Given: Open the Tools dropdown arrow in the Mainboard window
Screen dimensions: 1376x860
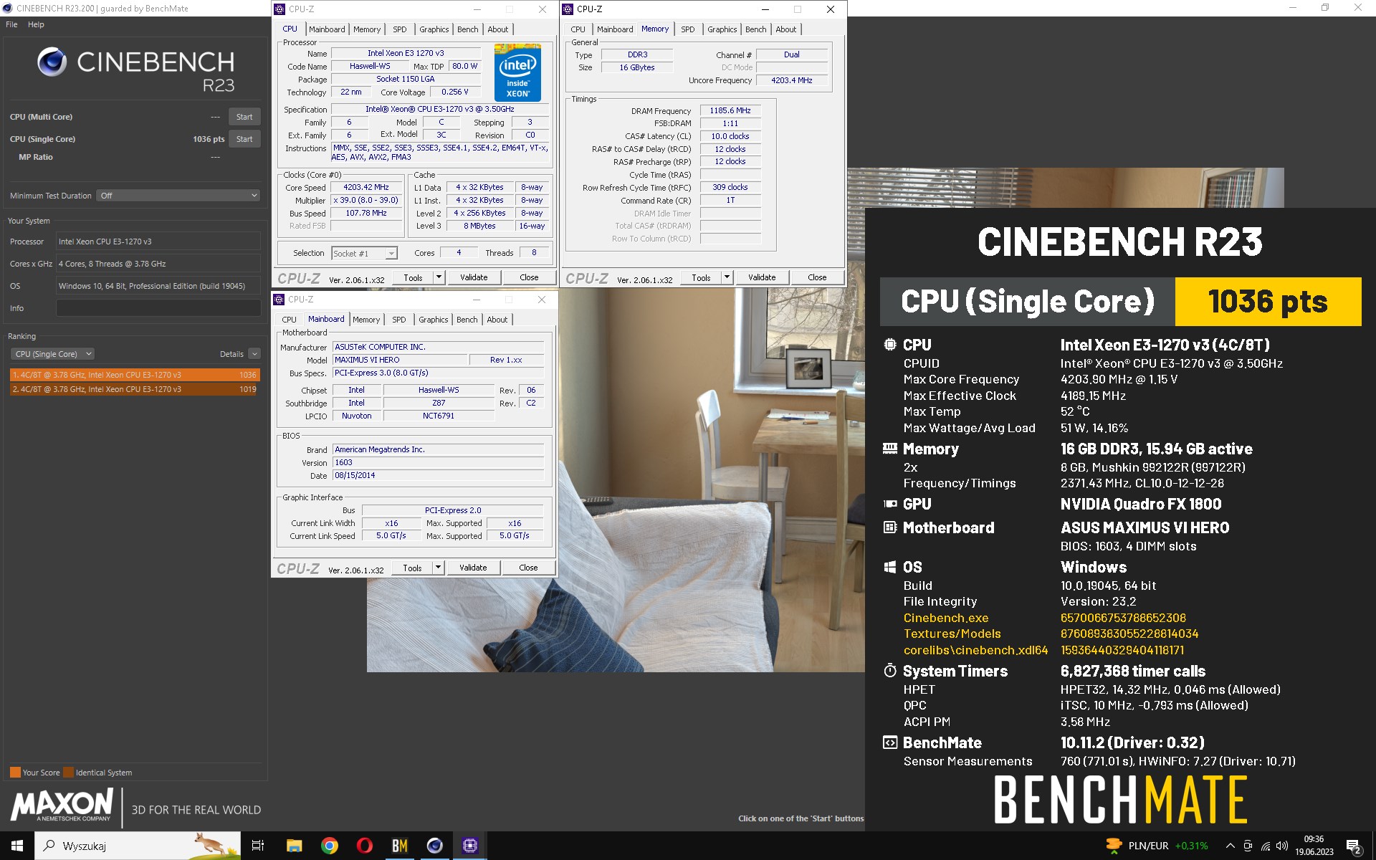Looking at the screenshot, I should pyautogui.click(x=438, y=568).
